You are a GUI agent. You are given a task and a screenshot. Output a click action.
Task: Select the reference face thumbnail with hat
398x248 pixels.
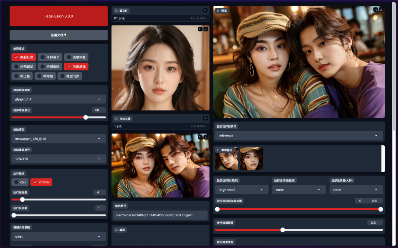pyautogui.click(x=251, y=159)
